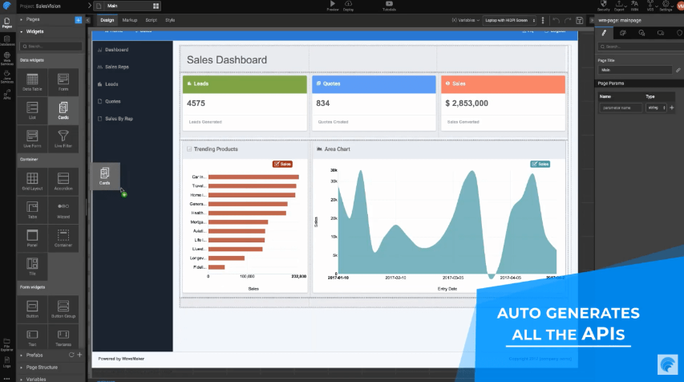The width and height of the screenshot is (684, 382).
Task: Click the parameter name input field
Action: (x=621, y=108)
